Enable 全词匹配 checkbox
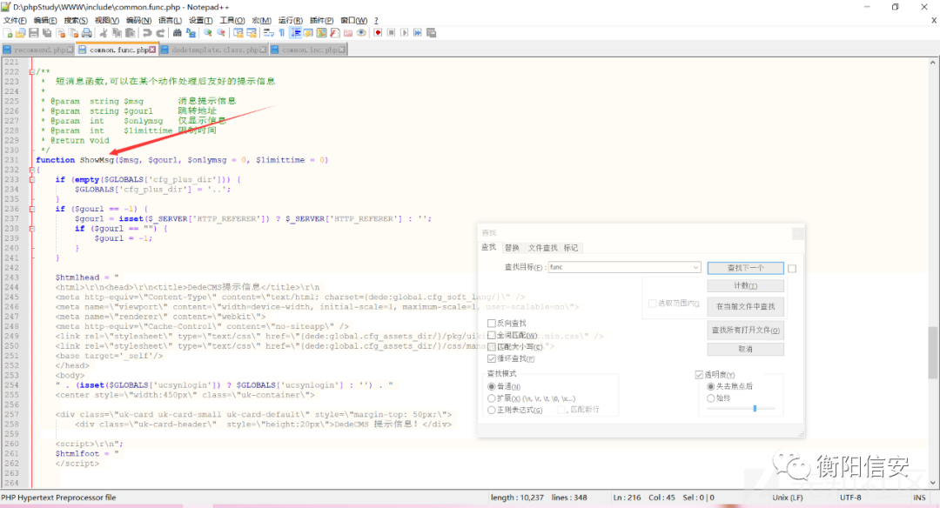This screenshot has height=508, width=940. (492, 336)
